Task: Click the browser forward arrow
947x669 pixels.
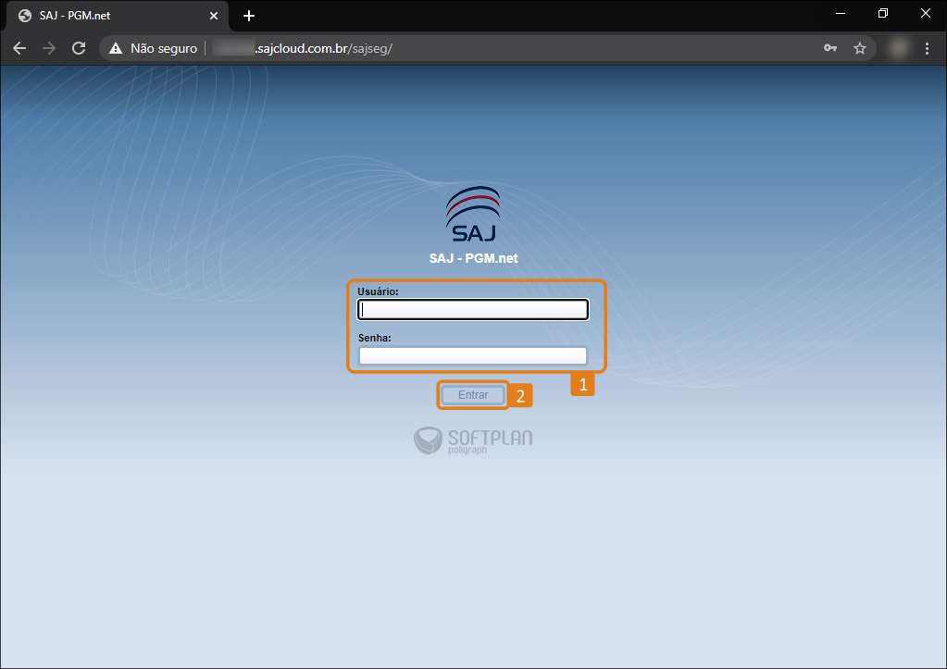Action: tap(49, 48)
